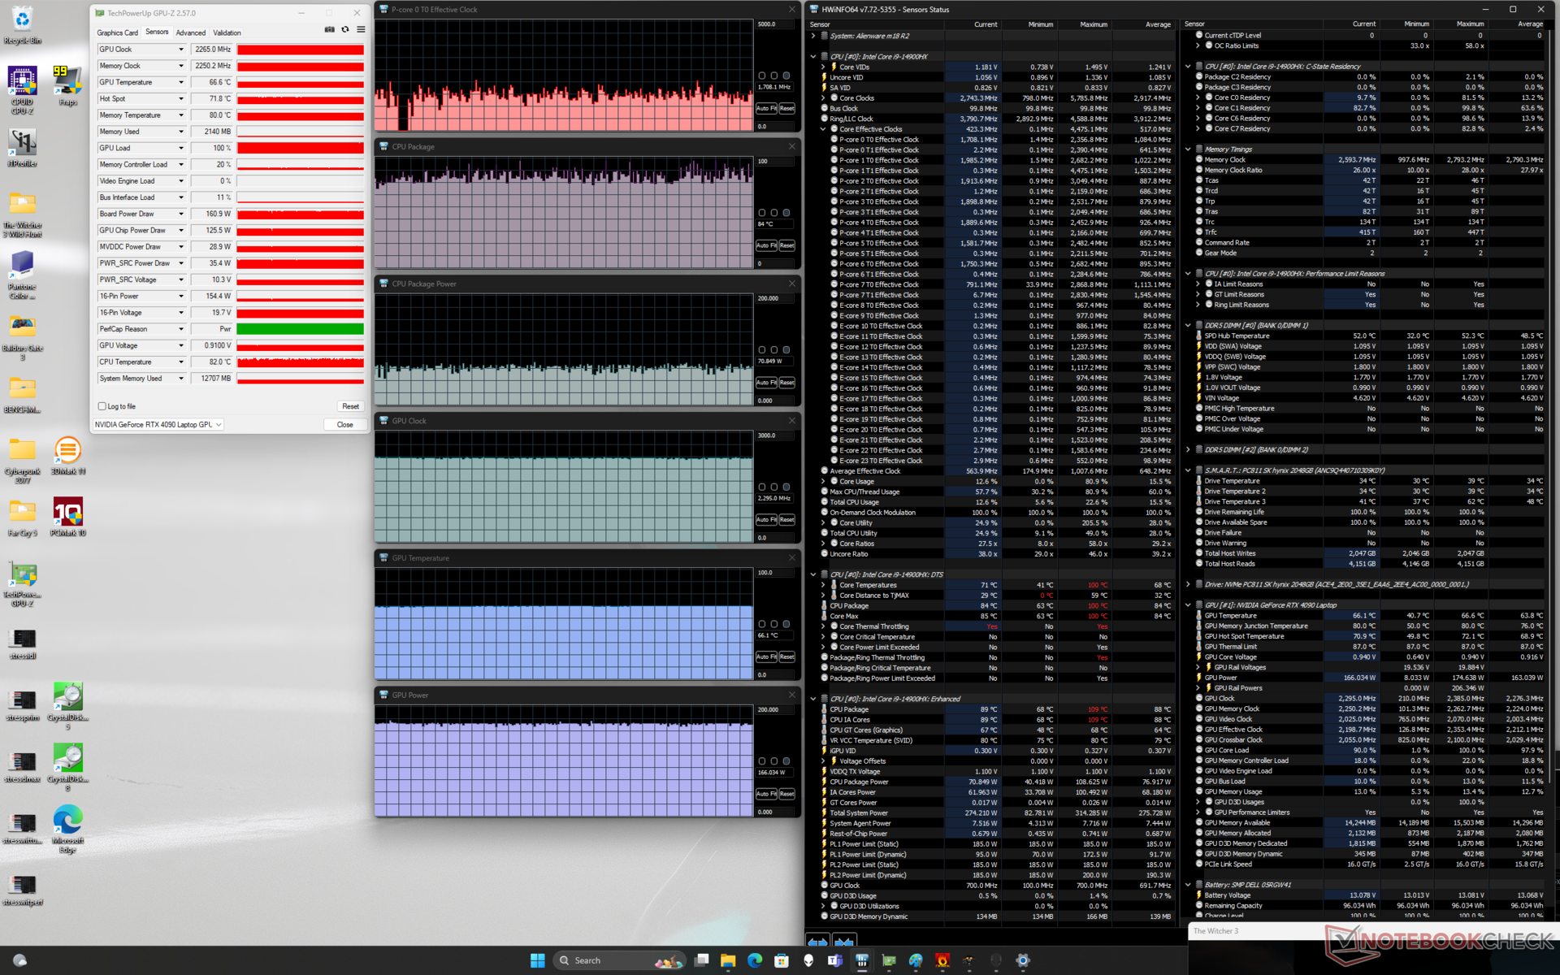This screenshot has width=1560, height=975.
Task: Click the GPU-Z refresh icon
Action: [345, 30]
